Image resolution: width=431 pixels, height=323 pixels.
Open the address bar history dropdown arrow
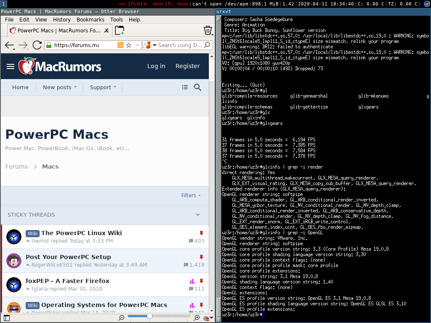(x=137, y=45)
